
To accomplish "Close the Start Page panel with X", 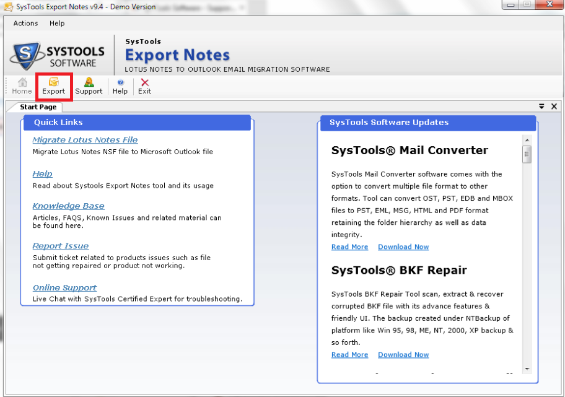I will coord(554,107).
